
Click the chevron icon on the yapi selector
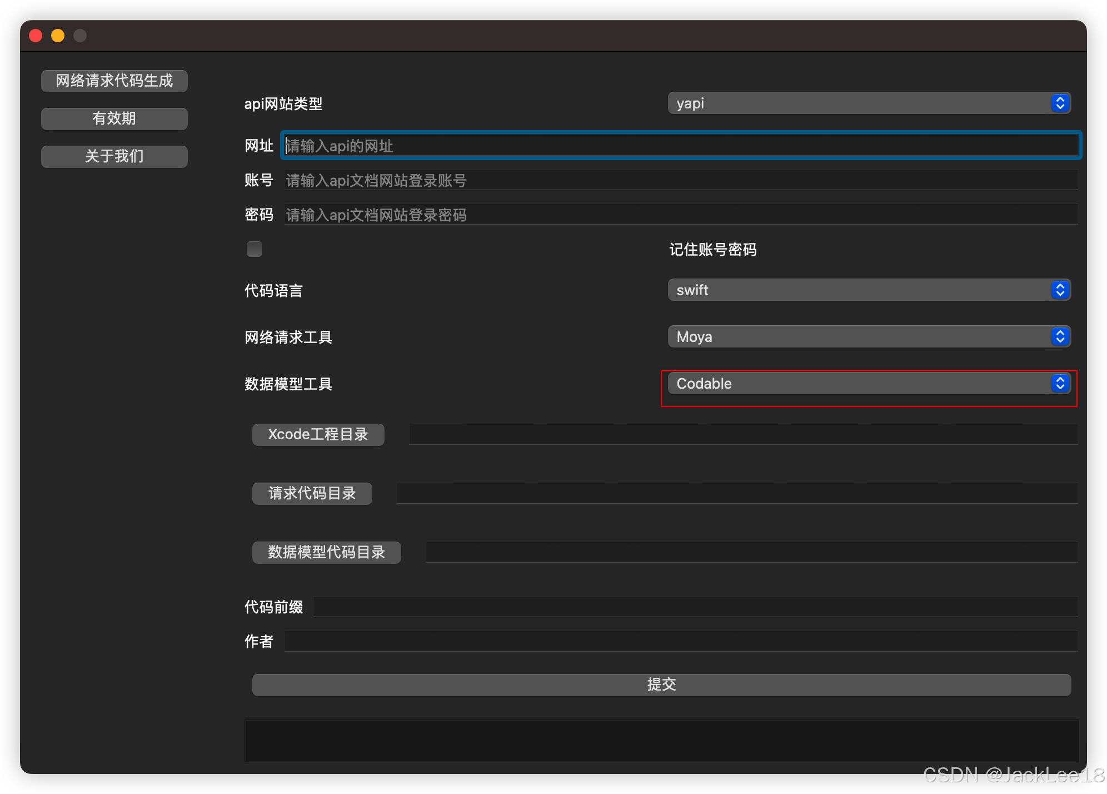[x=1060, y=103]
